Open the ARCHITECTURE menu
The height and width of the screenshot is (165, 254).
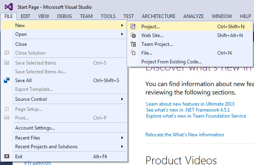tap(159, 16)
